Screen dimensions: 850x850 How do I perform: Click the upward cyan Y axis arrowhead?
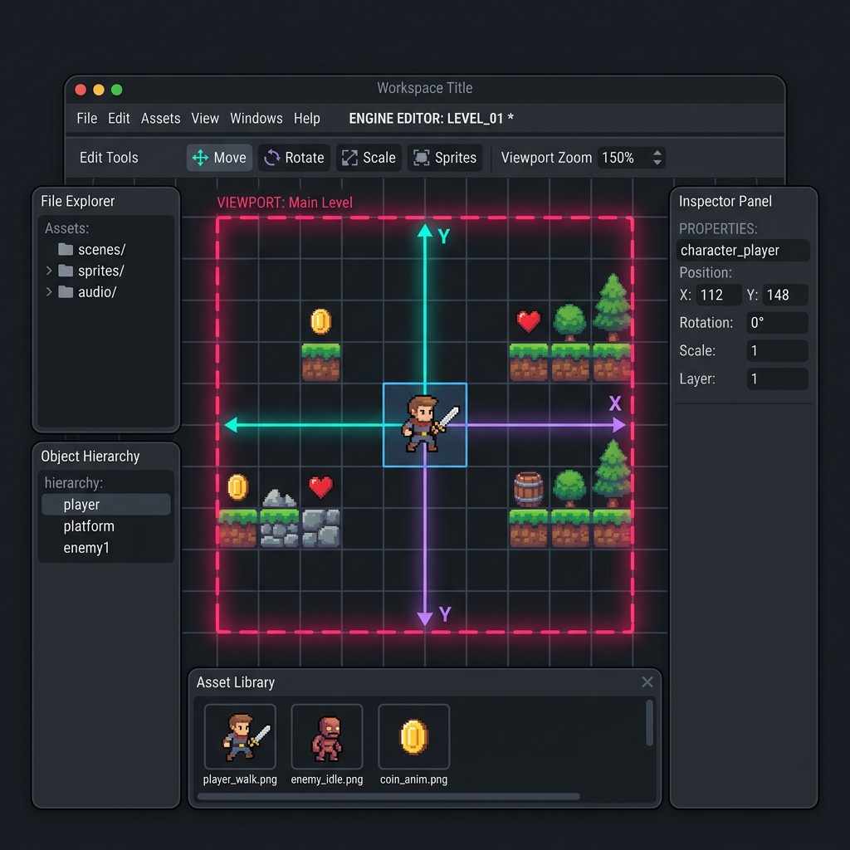tap(425, 231)
